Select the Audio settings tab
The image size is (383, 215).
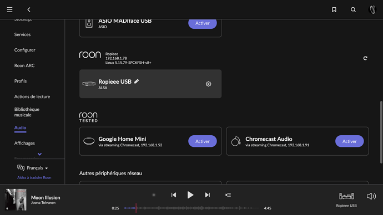click(x=21, y=128)
